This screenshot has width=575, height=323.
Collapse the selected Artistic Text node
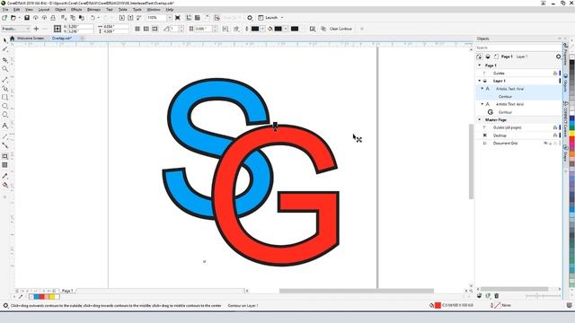pos(482,89)
